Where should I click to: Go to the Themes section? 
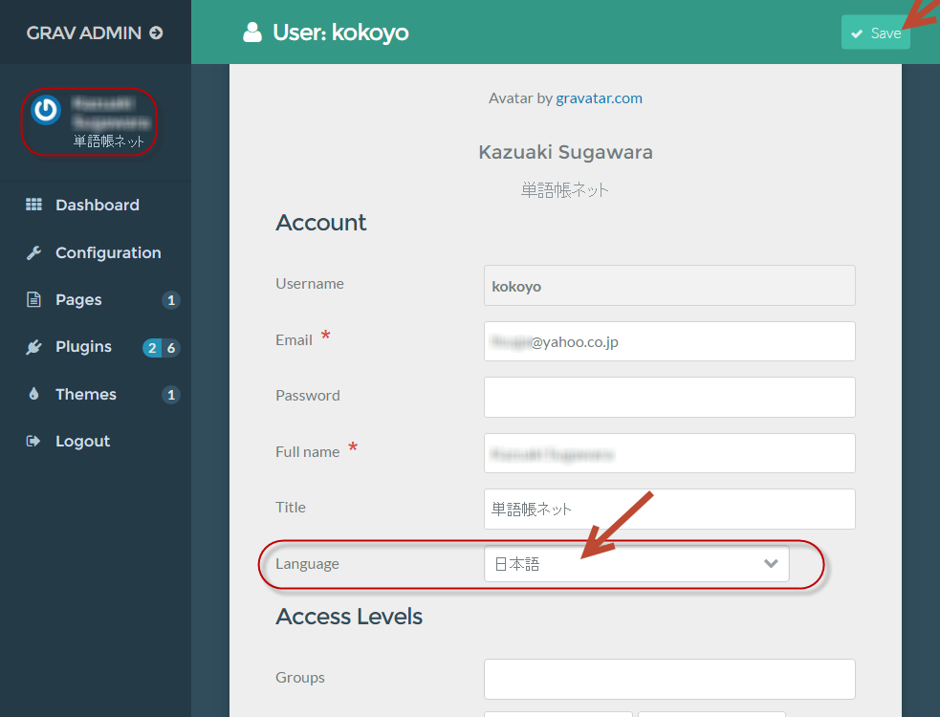85,394
